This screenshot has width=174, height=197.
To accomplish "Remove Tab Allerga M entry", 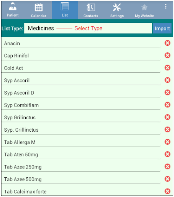I will [167, 142].
